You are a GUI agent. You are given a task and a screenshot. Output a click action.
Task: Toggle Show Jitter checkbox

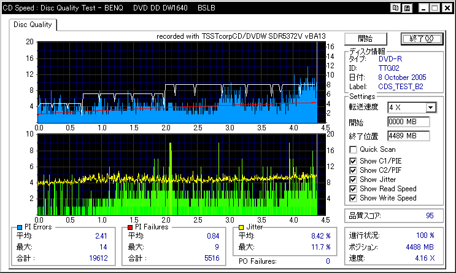coord(353,180)
